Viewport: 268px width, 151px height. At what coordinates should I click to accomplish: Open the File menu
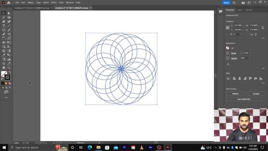17,3
